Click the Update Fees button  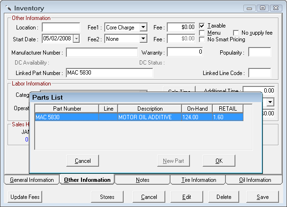click(25, 197)
